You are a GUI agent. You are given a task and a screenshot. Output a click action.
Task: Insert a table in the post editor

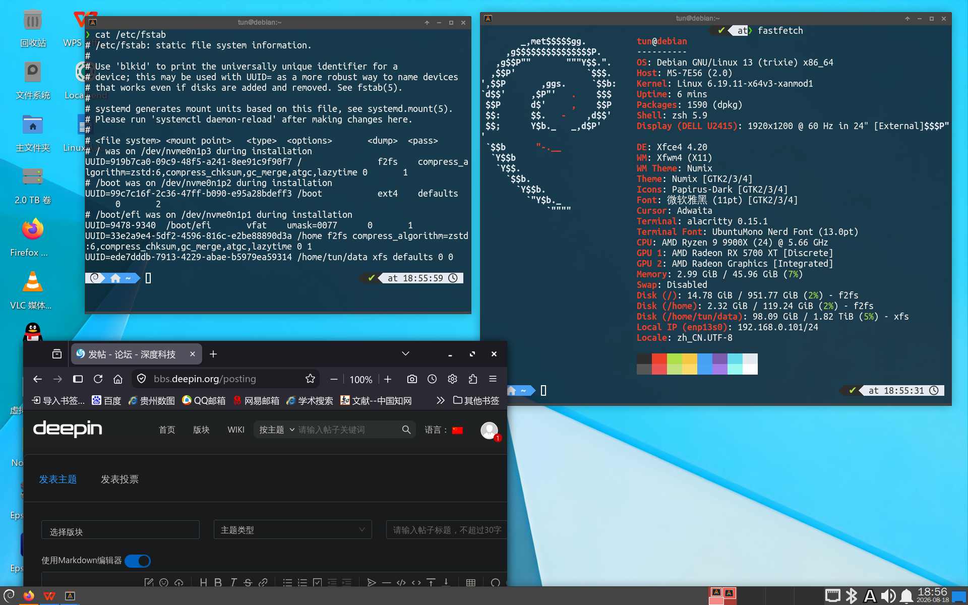[x=471, y=582]
